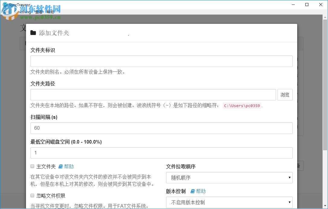
Task: Click inside the 文件夹路径 input field
Action: tap(153, 94)
